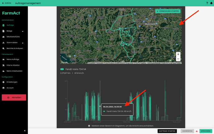The image size is (214, 134).
Task: Open Berichte & Analysen
Action: (15, 48)
